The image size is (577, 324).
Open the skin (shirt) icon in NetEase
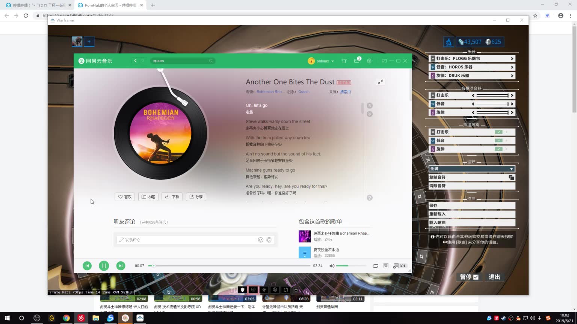344,61
